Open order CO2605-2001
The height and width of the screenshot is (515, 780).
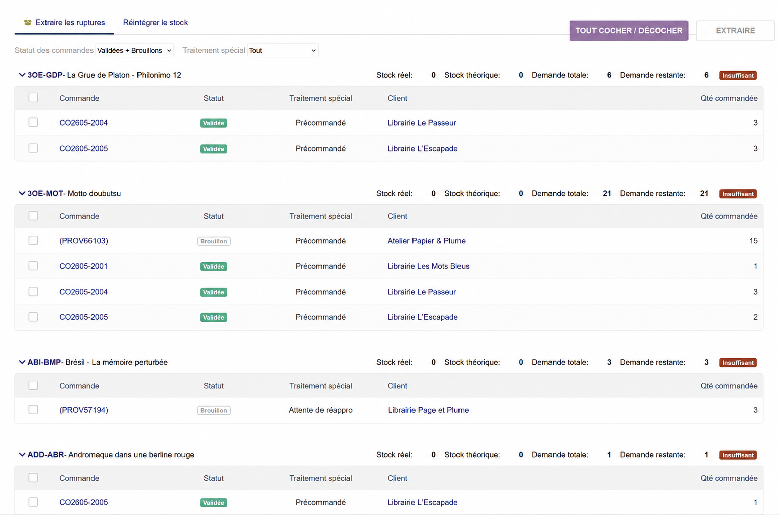tap(83, 266)
